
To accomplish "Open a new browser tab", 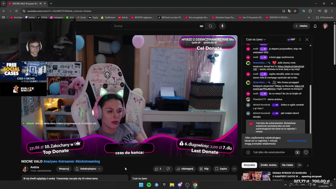I will pos(51,4).
